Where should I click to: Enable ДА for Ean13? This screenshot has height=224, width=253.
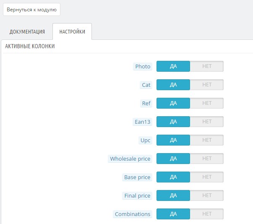[173, 122]
